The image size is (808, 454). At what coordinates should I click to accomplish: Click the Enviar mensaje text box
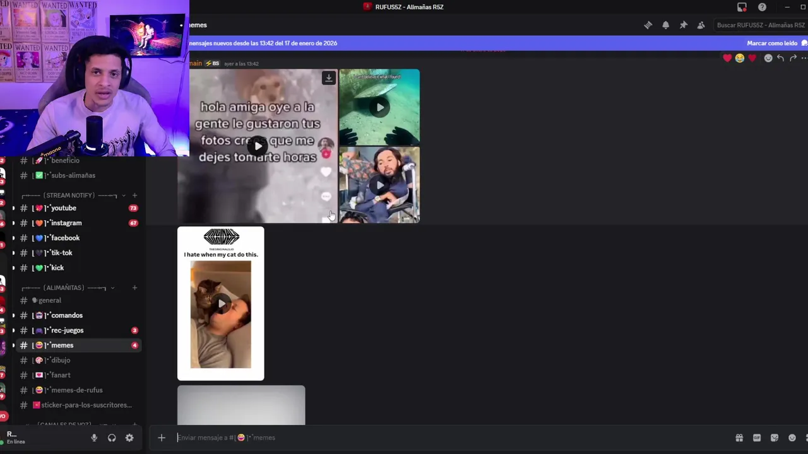[x=442, y=438]
